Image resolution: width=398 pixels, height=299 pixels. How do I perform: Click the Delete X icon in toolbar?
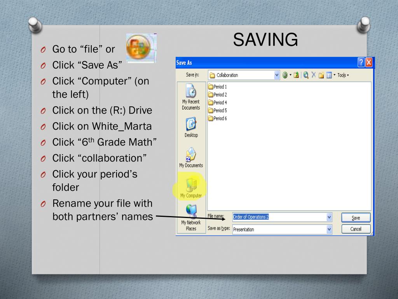(x=314, y=75)
